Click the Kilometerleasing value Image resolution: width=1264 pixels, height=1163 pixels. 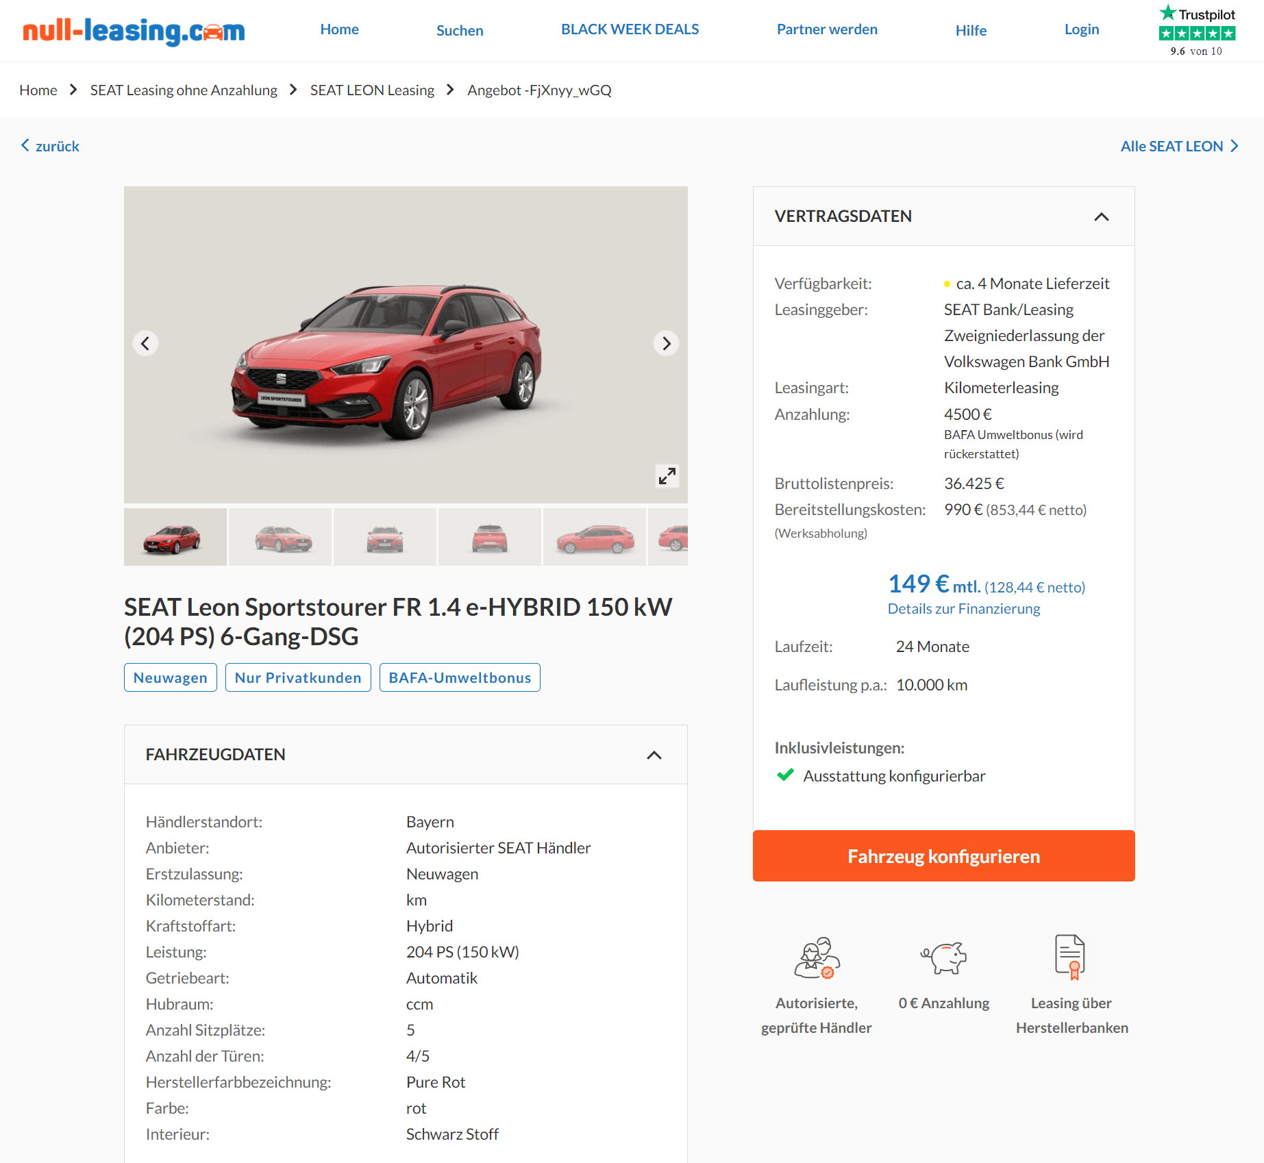(x=1001, y=388)
